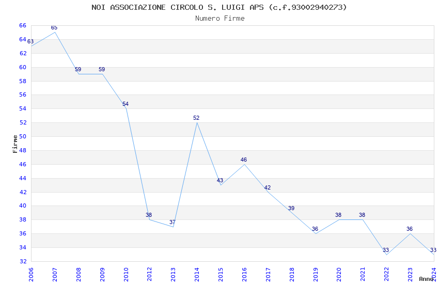Click the data label 52 for 2014
This screenshot has height=284, width=439.
point(196,118)
